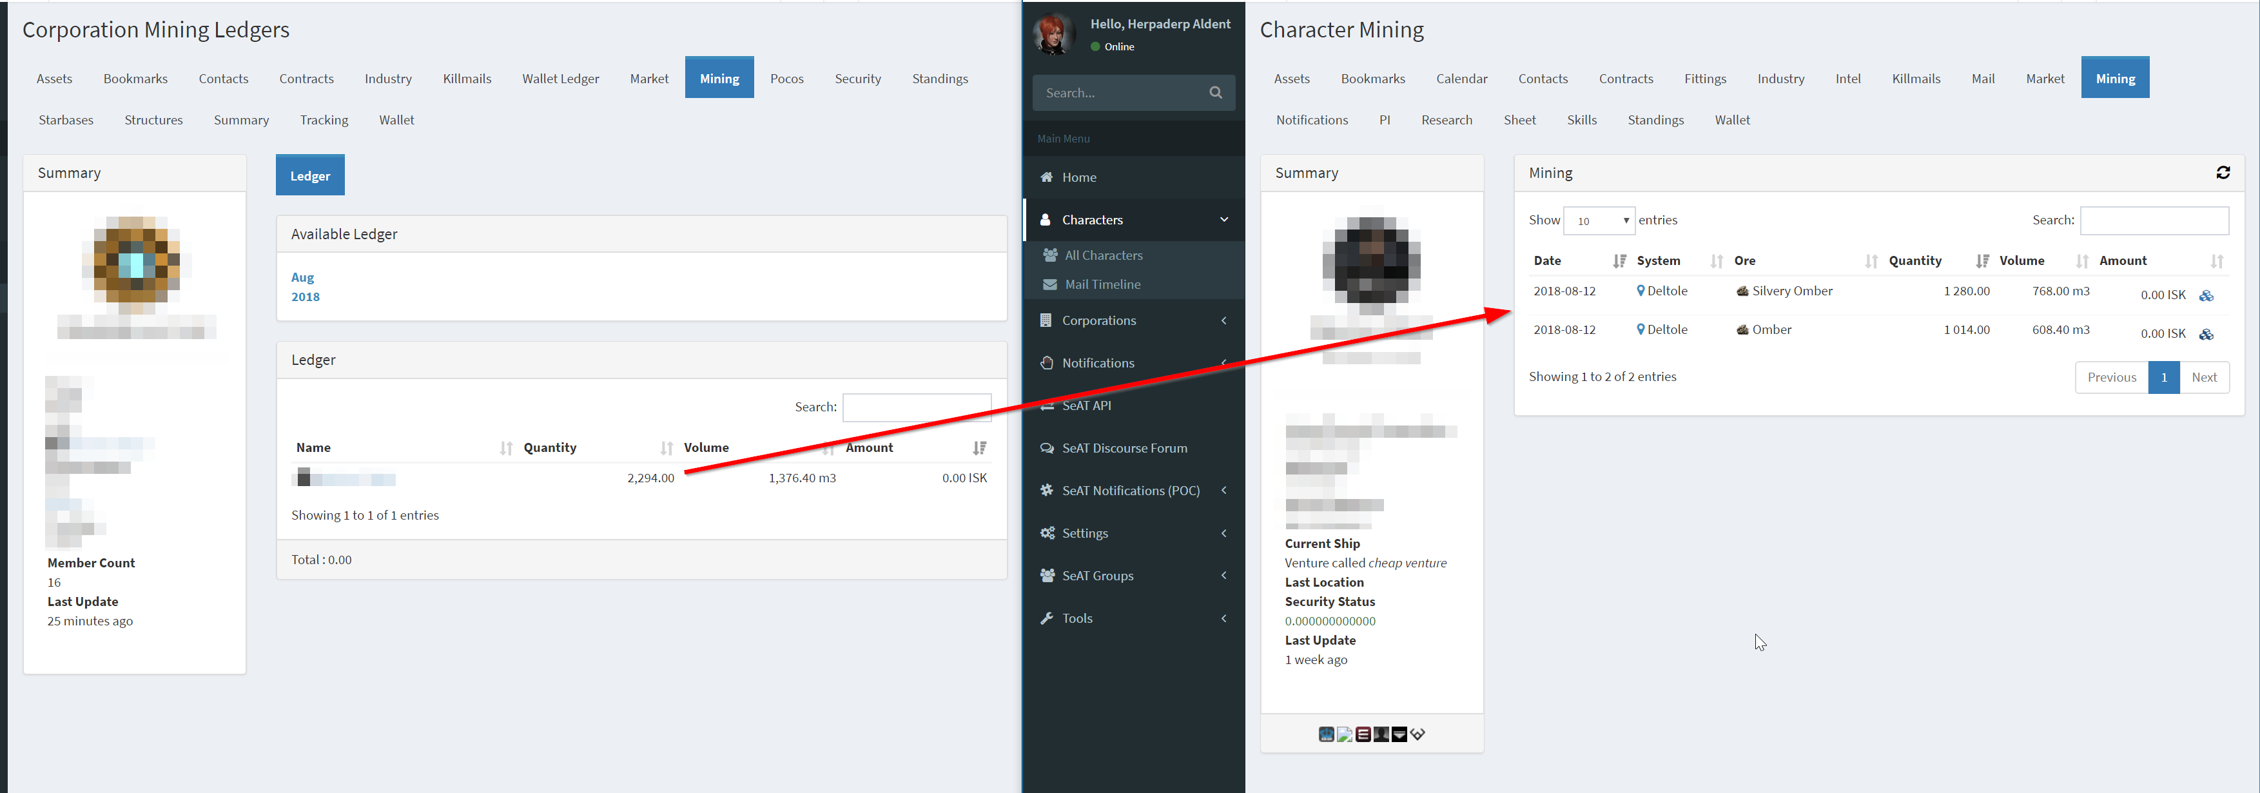Switch to the Wallet Ledger tab
The width and height of the screenshot is (2260, 793).
[561, 78]
